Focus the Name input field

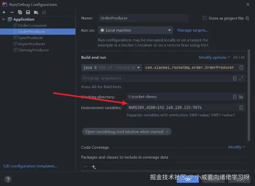coord(143,18)
